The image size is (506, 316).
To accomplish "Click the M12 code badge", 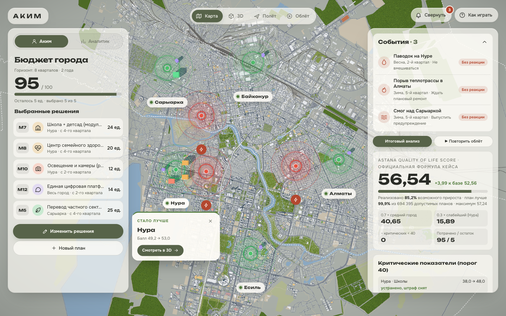I will [22, 190].
